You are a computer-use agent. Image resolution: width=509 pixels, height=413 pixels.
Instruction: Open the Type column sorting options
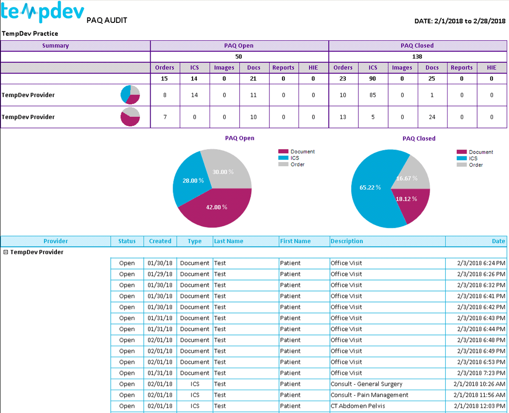click(194, 241)
